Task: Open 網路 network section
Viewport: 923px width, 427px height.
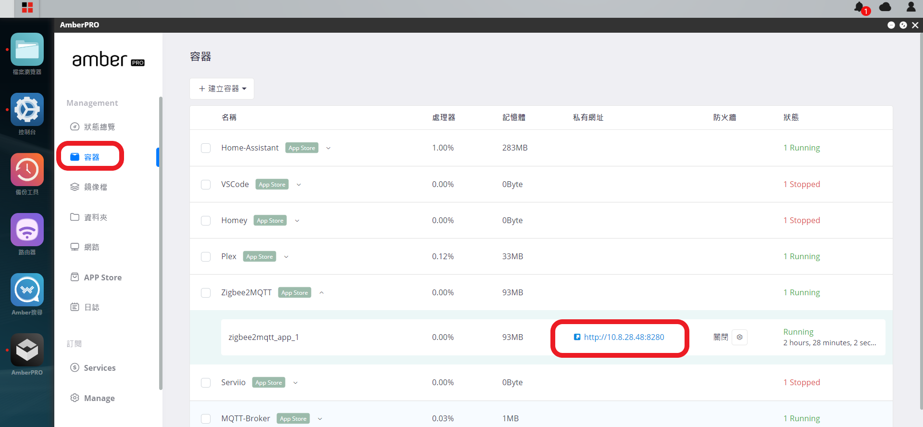Action: click(x=85, y=247)
